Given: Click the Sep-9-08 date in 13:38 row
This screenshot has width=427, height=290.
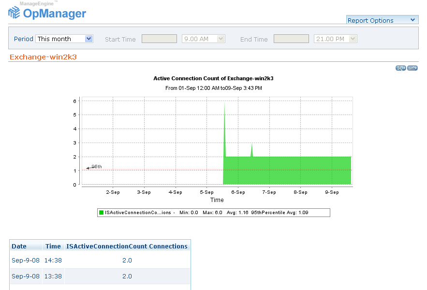Looking at the screenshot, I should click(26, 276).
